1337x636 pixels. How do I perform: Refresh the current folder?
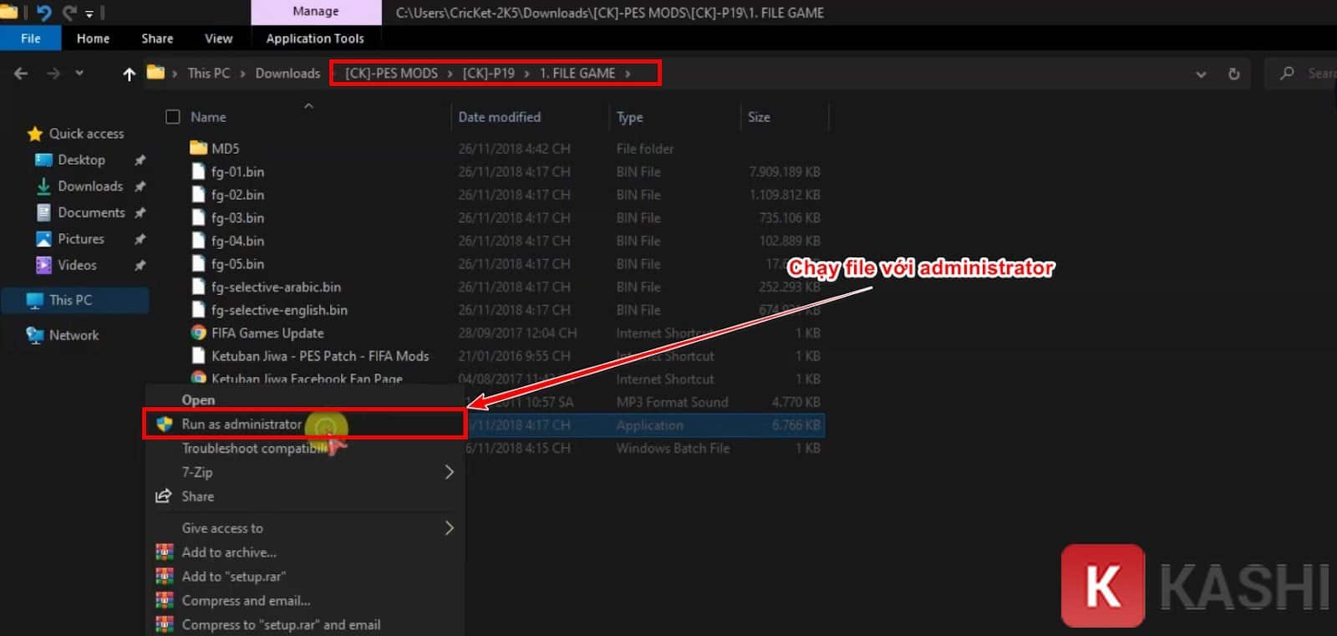(x=1233, y=74)
